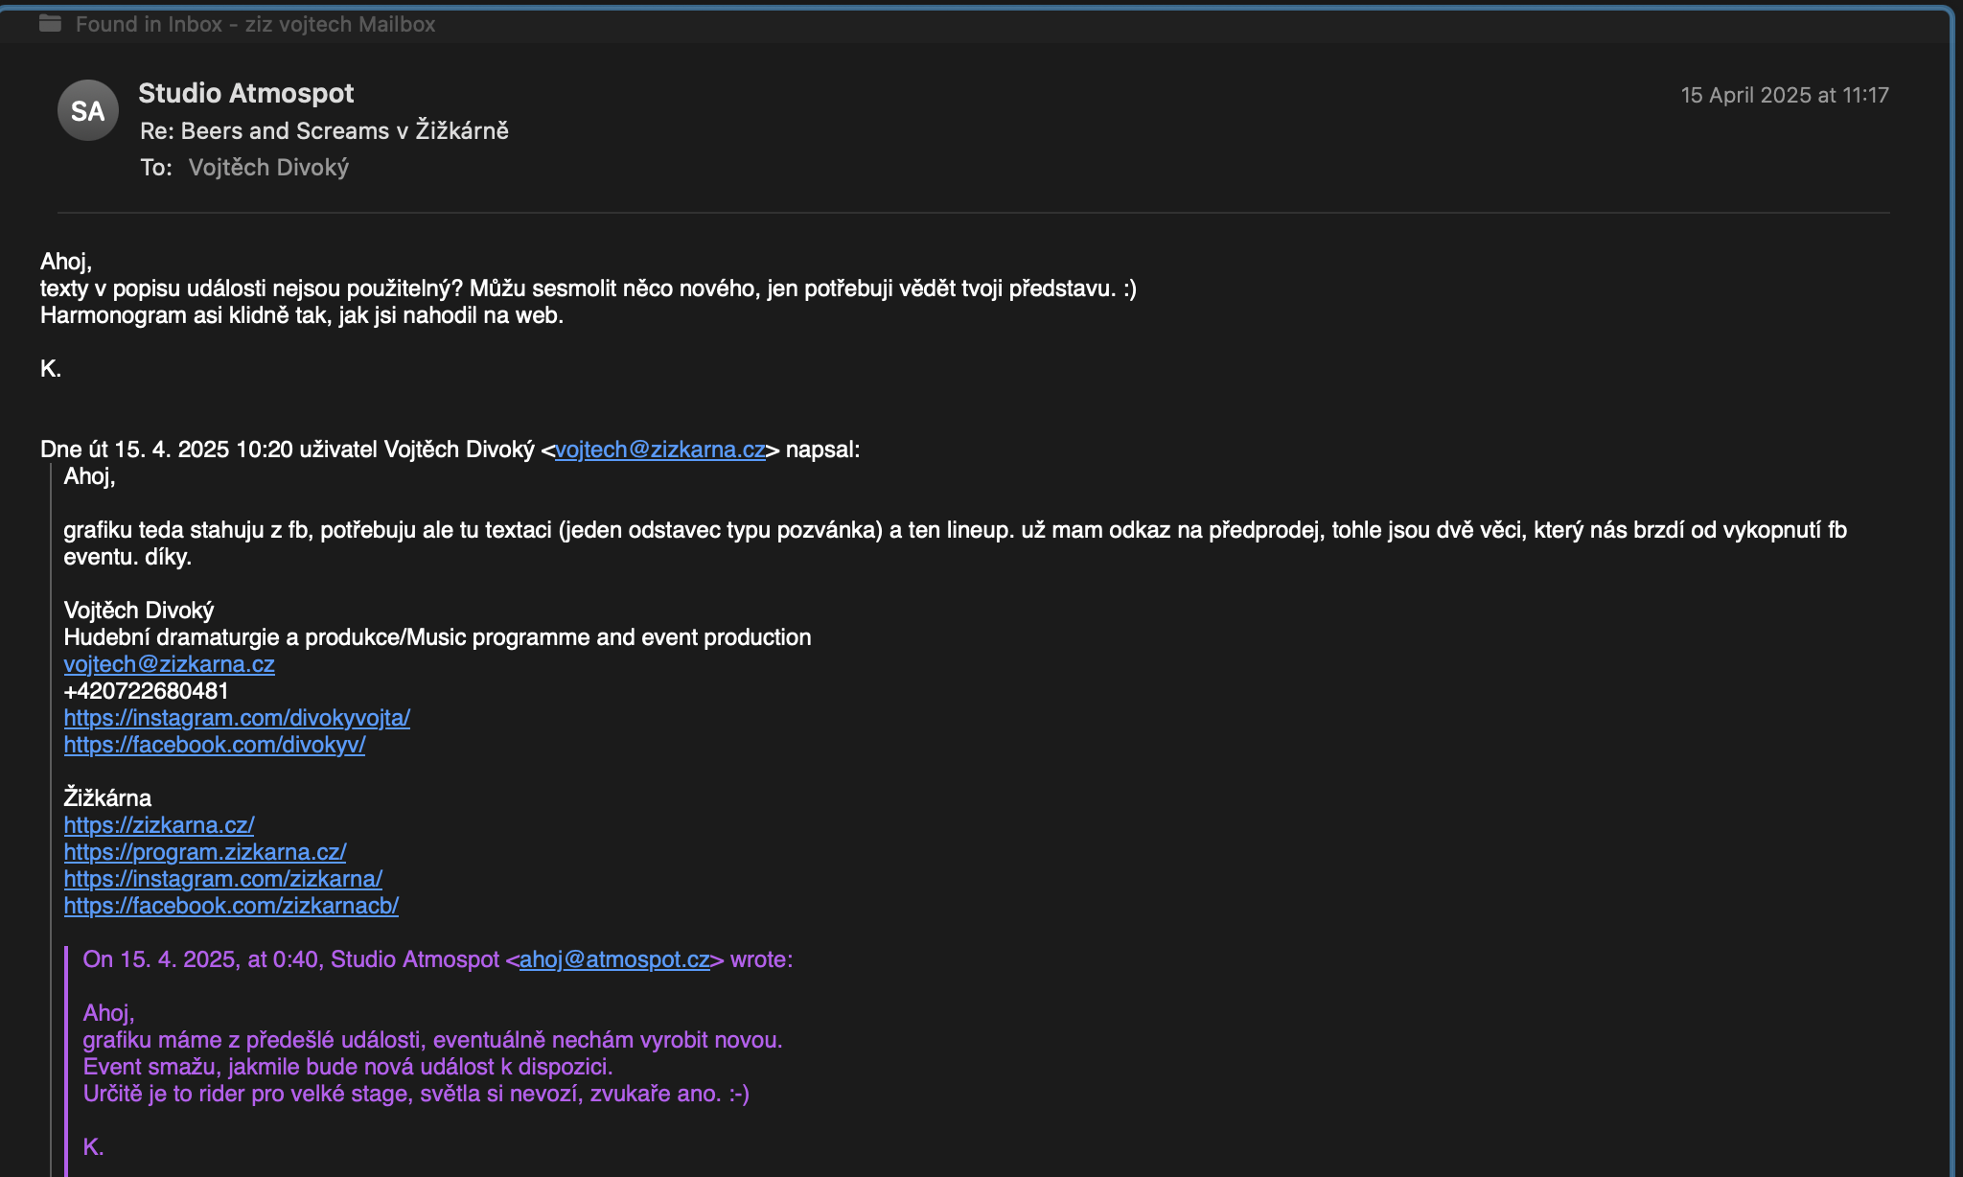Open facebook.com/zizkarnacb link

tap(231, 906)
